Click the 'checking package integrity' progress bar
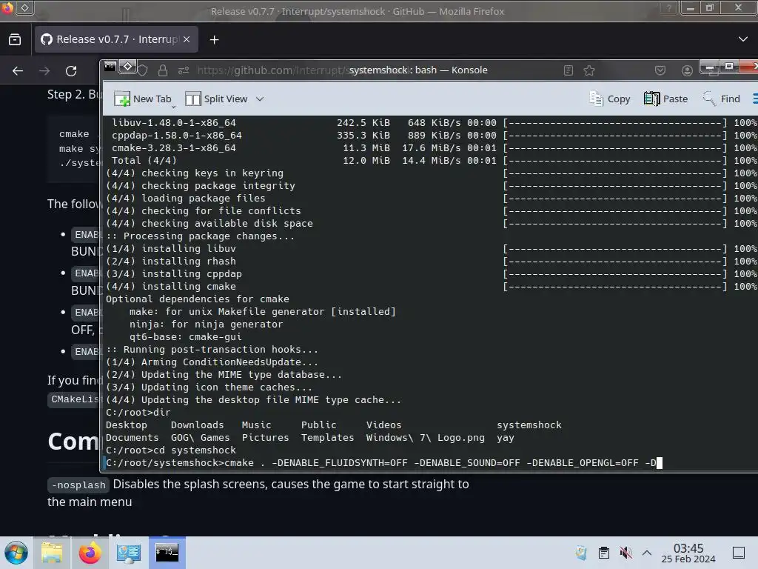 615,186
